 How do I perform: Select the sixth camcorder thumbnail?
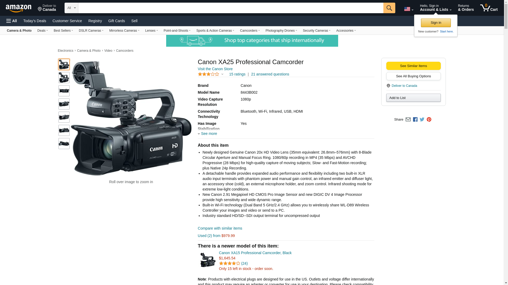[x=64, y=130]
